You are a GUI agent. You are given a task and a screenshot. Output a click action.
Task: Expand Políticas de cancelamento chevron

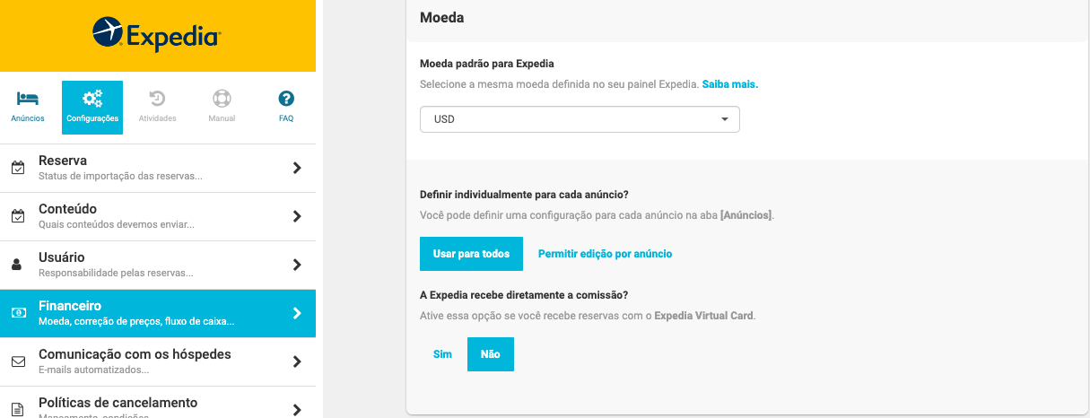[x=297, y=410]
